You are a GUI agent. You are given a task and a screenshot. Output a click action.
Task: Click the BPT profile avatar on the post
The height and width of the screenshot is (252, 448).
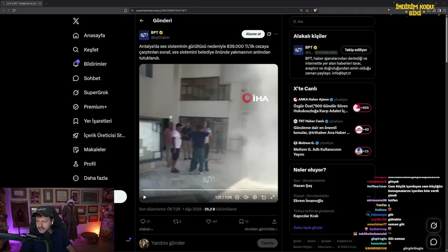pos(144,35)
